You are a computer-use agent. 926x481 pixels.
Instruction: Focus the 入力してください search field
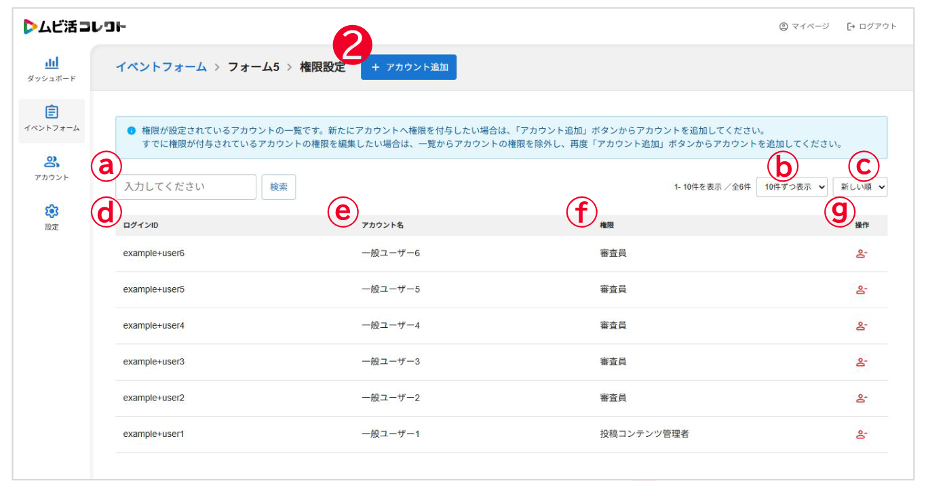pos(186,187)
